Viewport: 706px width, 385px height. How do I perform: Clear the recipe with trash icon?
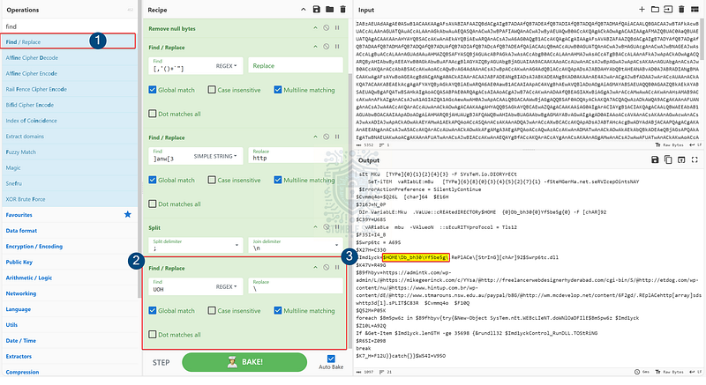(x=342, y=10)
